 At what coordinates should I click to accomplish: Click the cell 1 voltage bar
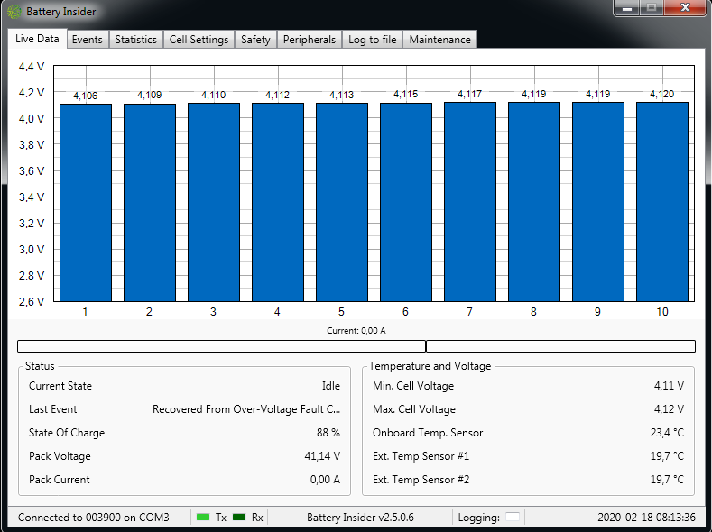[86, 202]
